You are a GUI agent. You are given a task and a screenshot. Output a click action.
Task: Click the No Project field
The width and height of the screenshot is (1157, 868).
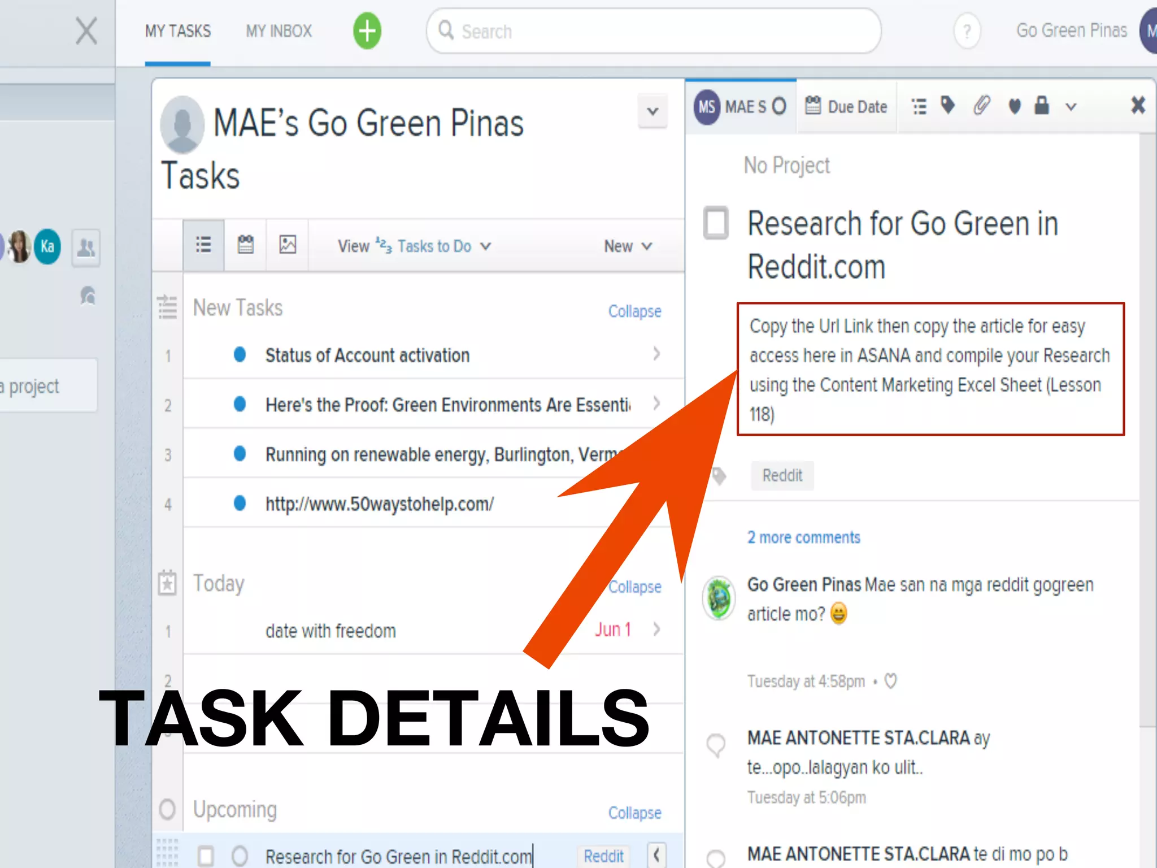tap(786, 166)
